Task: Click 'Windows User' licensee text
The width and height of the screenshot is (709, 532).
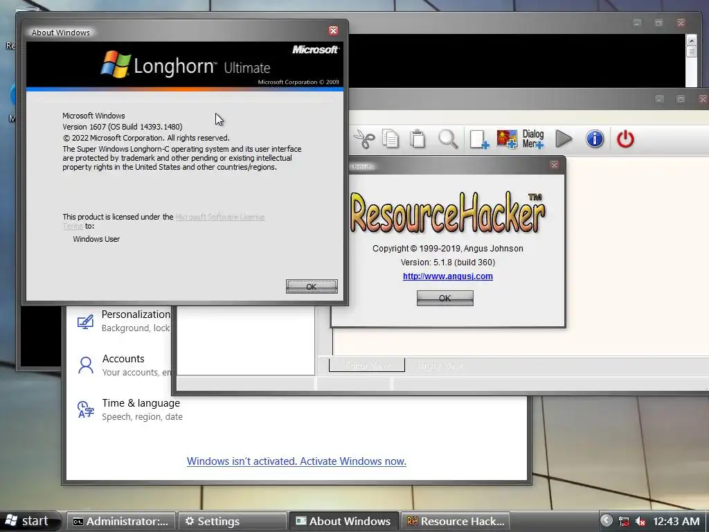Action: pos(96,239)
